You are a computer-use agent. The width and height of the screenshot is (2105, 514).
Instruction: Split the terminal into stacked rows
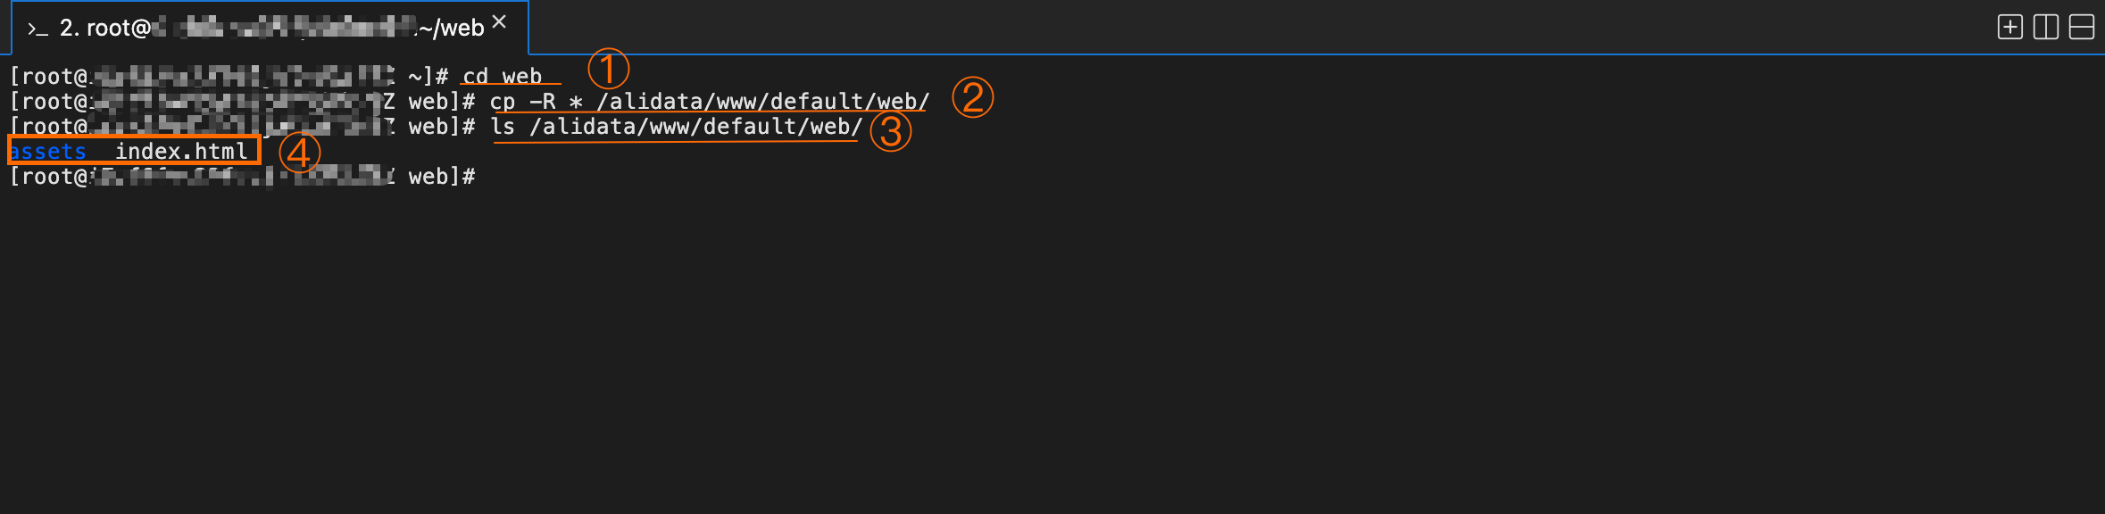point(2081,28)
